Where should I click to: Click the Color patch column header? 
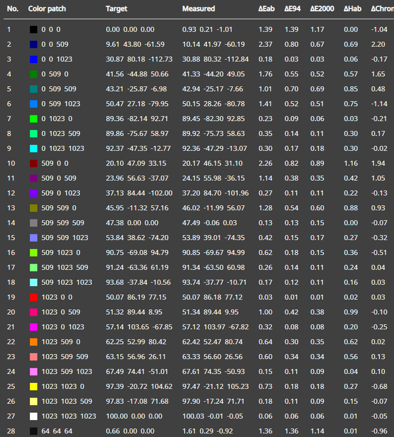pyautogui.click(x=47, y=8)
